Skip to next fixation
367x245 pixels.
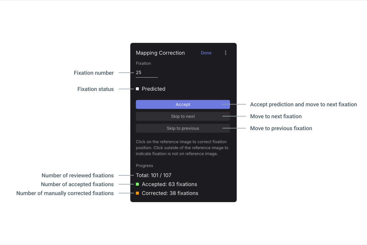[x=183, y=116]
